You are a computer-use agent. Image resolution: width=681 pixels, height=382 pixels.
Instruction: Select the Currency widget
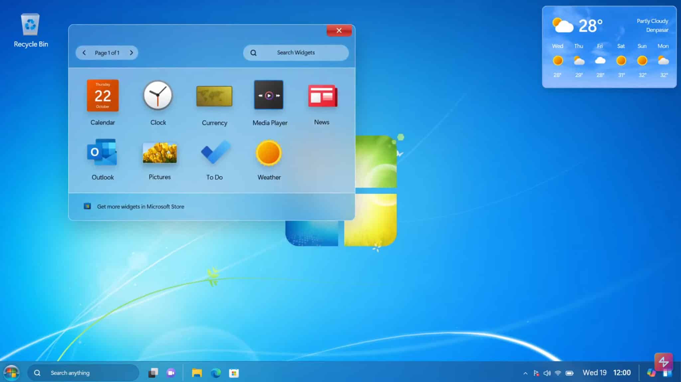[x=214, y=96]
